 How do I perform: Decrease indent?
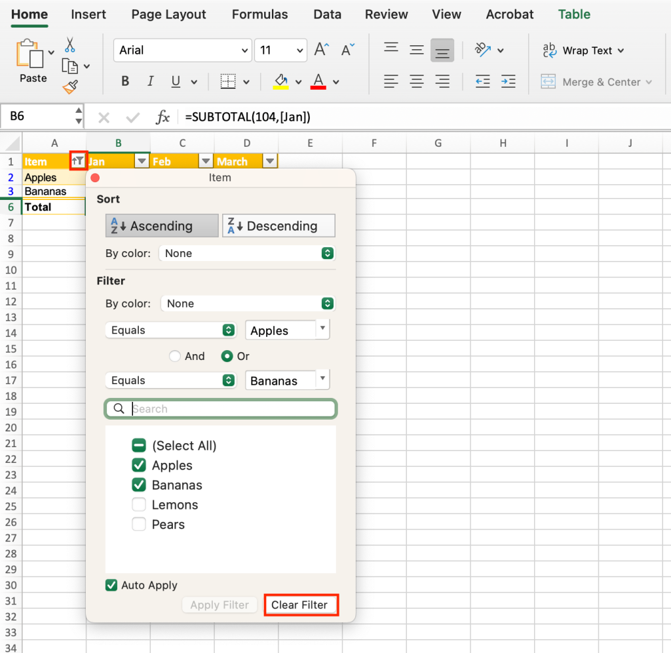click(483, 81)
